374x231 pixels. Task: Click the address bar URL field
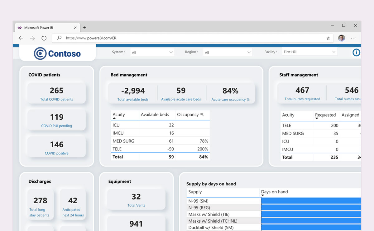coord(193,38)
